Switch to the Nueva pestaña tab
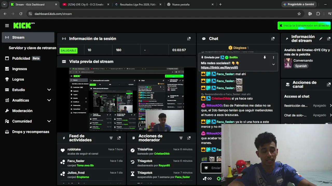 pyautogui.click(x=190, y=4)
